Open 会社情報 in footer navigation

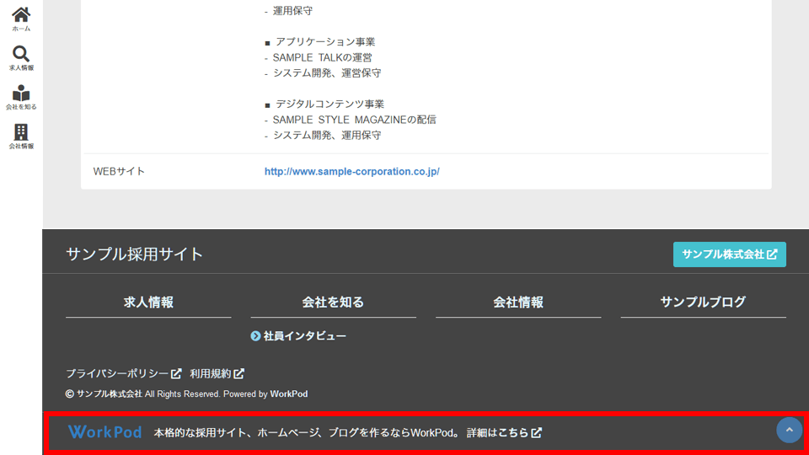[518, 302]
